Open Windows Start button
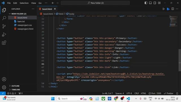Image resolution: width=181 pixels, height=102 pixels. click(x=53, y=99)
